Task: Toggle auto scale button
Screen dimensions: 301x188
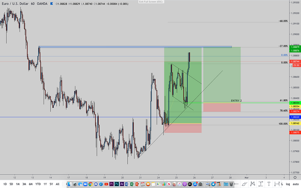Action: pyautogui.click(x=296, y=184)
